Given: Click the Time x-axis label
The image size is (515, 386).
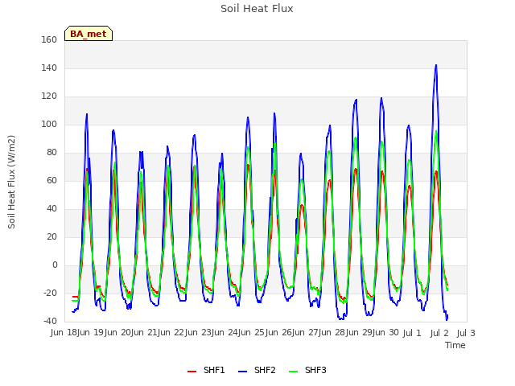Looking at the screenshot, I should 455,345.
